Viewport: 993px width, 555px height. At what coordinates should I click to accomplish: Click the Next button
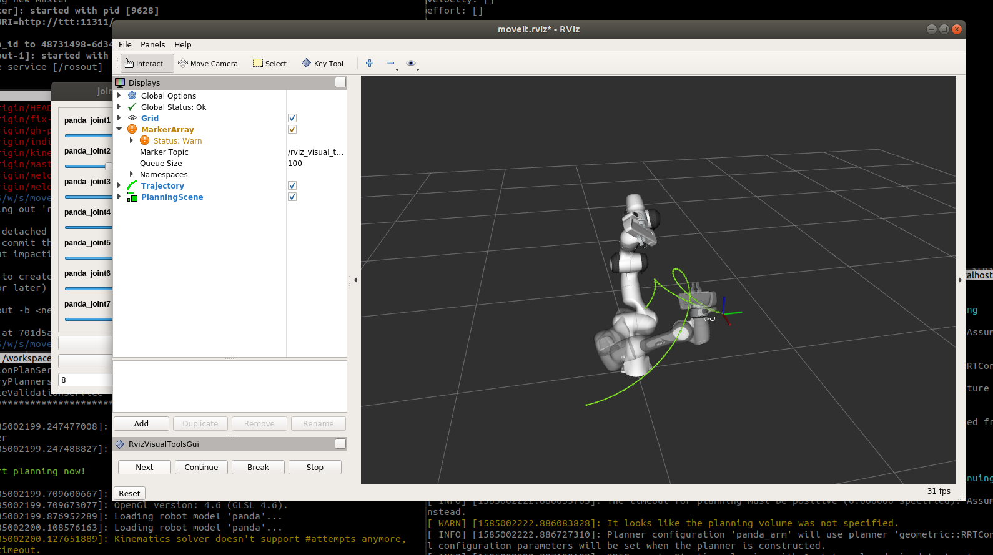point(144,467)
